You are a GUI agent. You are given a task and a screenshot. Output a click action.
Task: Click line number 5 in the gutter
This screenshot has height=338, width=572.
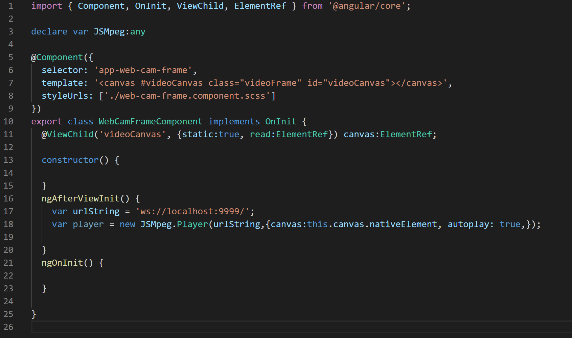pyautogui.click(x=11, y=57)
